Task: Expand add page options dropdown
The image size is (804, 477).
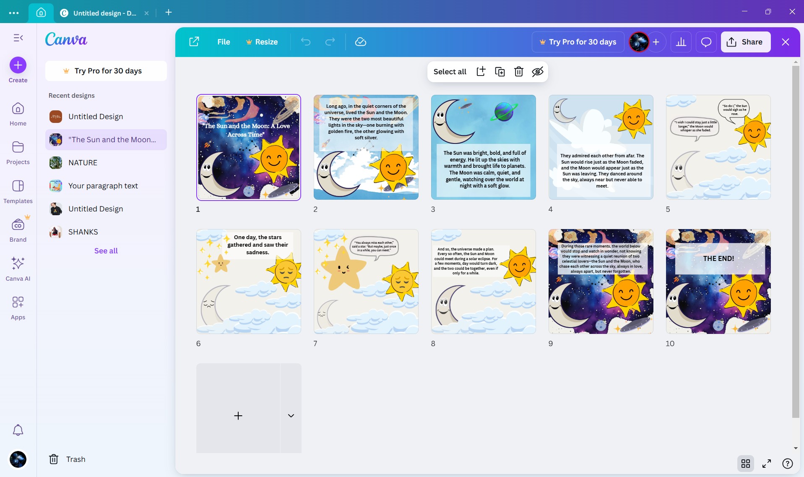Action: click(x=291, y=408)
